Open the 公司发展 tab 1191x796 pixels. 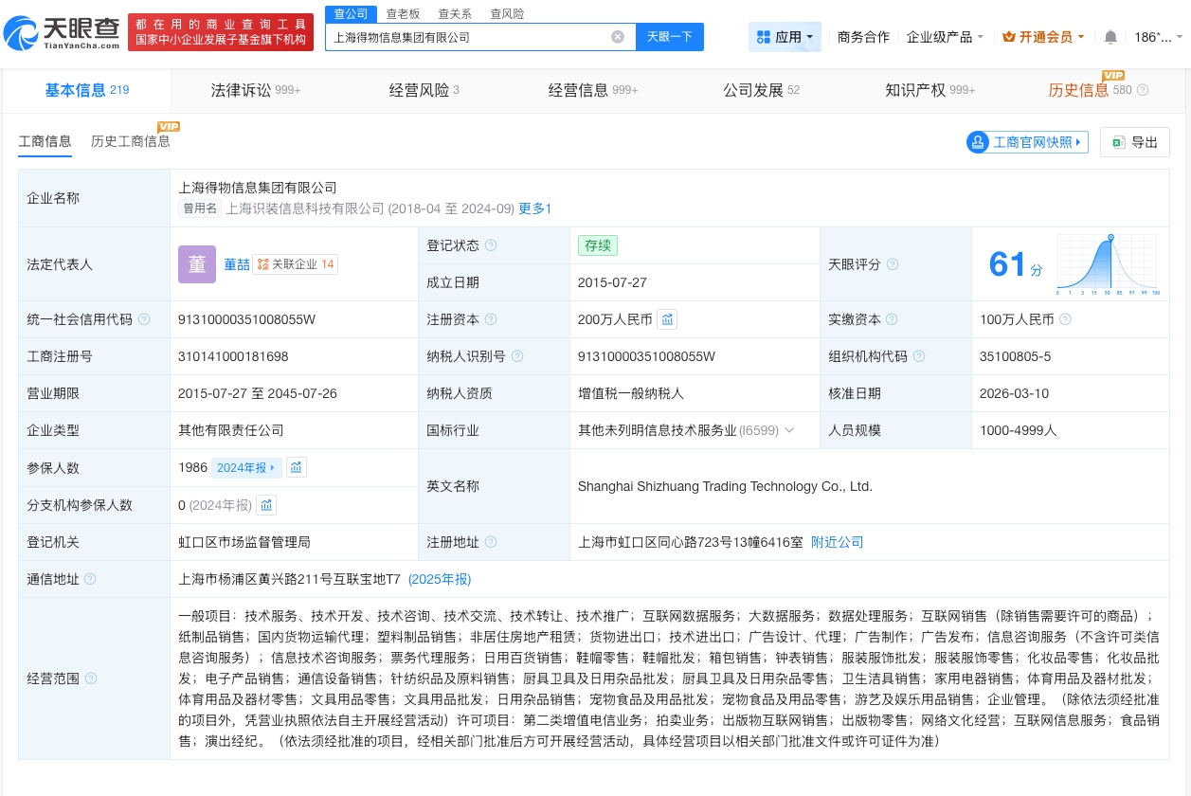[761, 90]
